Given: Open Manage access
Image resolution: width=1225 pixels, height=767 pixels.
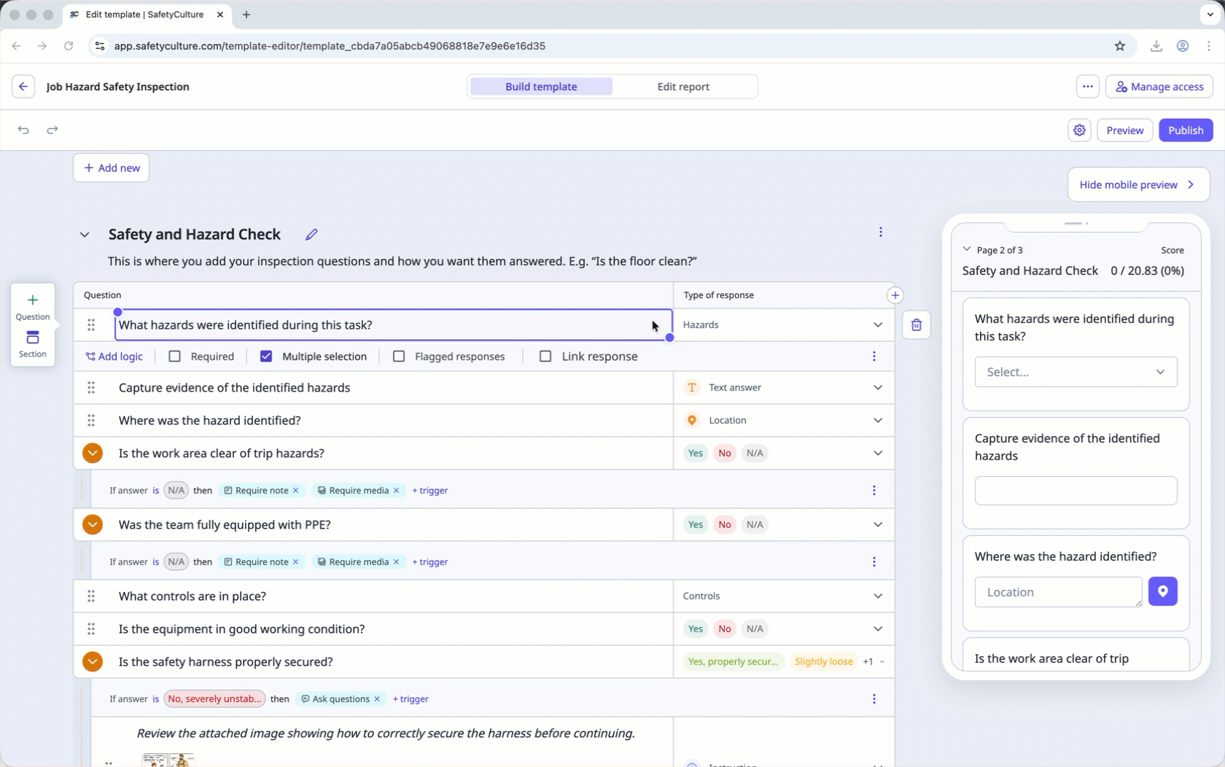Looking at the screenshot, I should point(1159,87).
